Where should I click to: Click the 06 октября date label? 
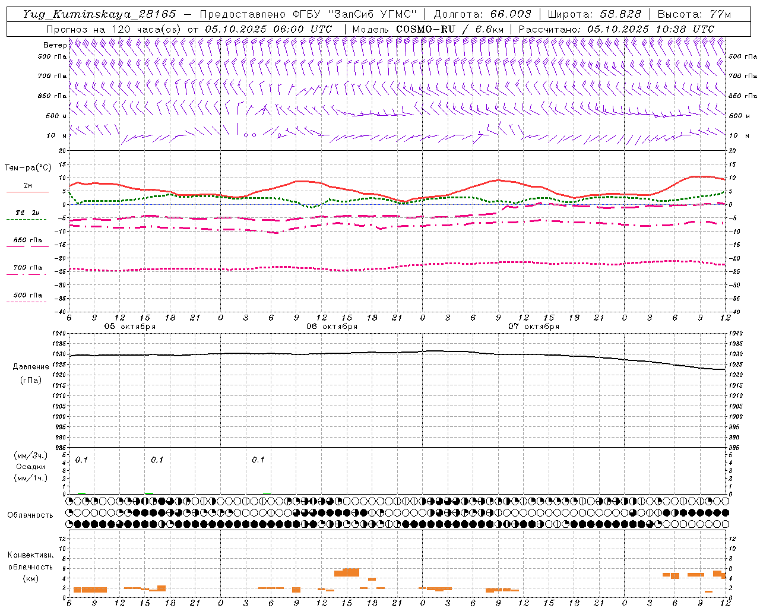(332, 327)
